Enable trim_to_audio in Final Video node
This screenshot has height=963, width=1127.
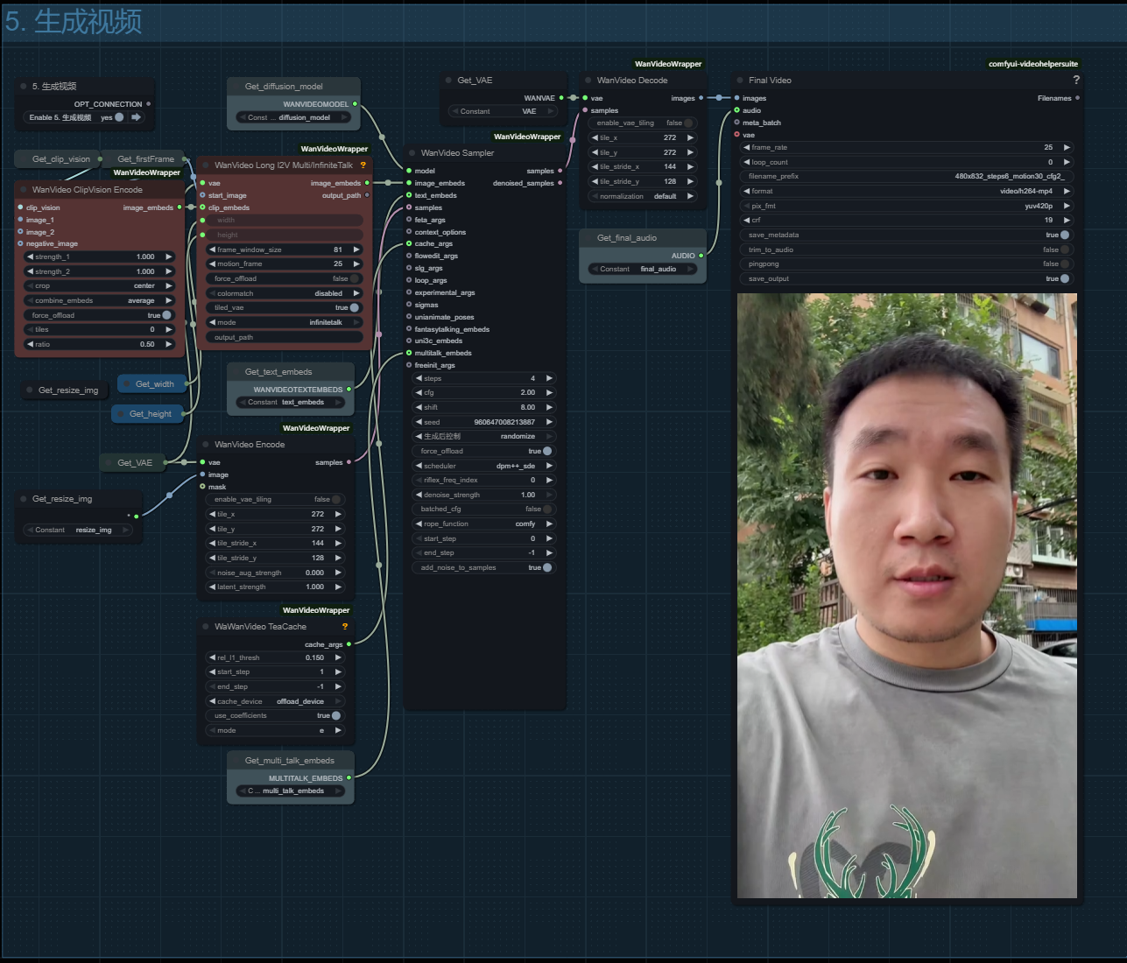tap(1065, 250)
